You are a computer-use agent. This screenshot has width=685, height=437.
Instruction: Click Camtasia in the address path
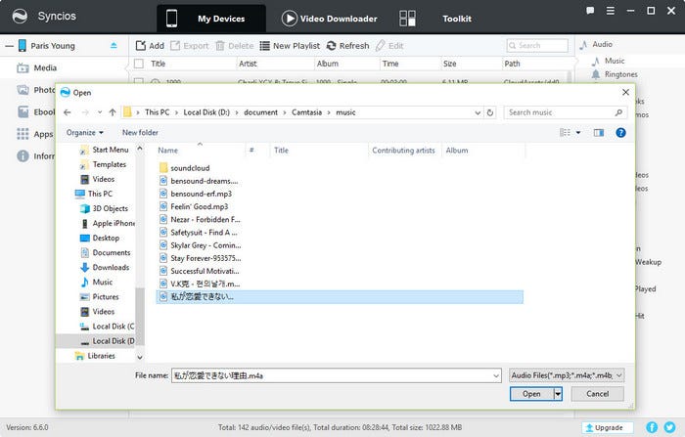(306, 112)
